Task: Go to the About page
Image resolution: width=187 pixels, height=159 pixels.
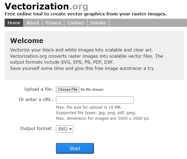Action: coord(33,23)
